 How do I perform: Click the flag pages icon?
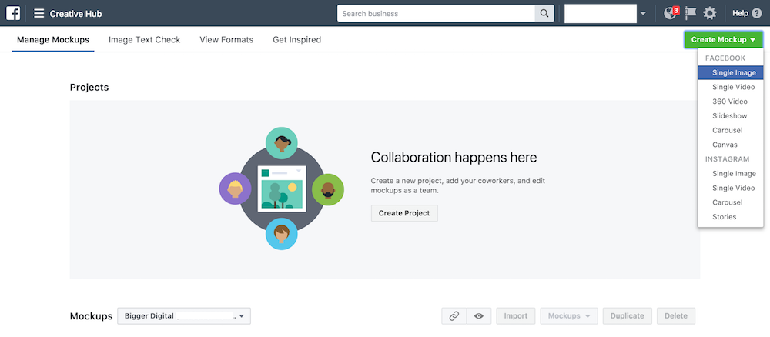pyautogui.click(x=691, y=13)
